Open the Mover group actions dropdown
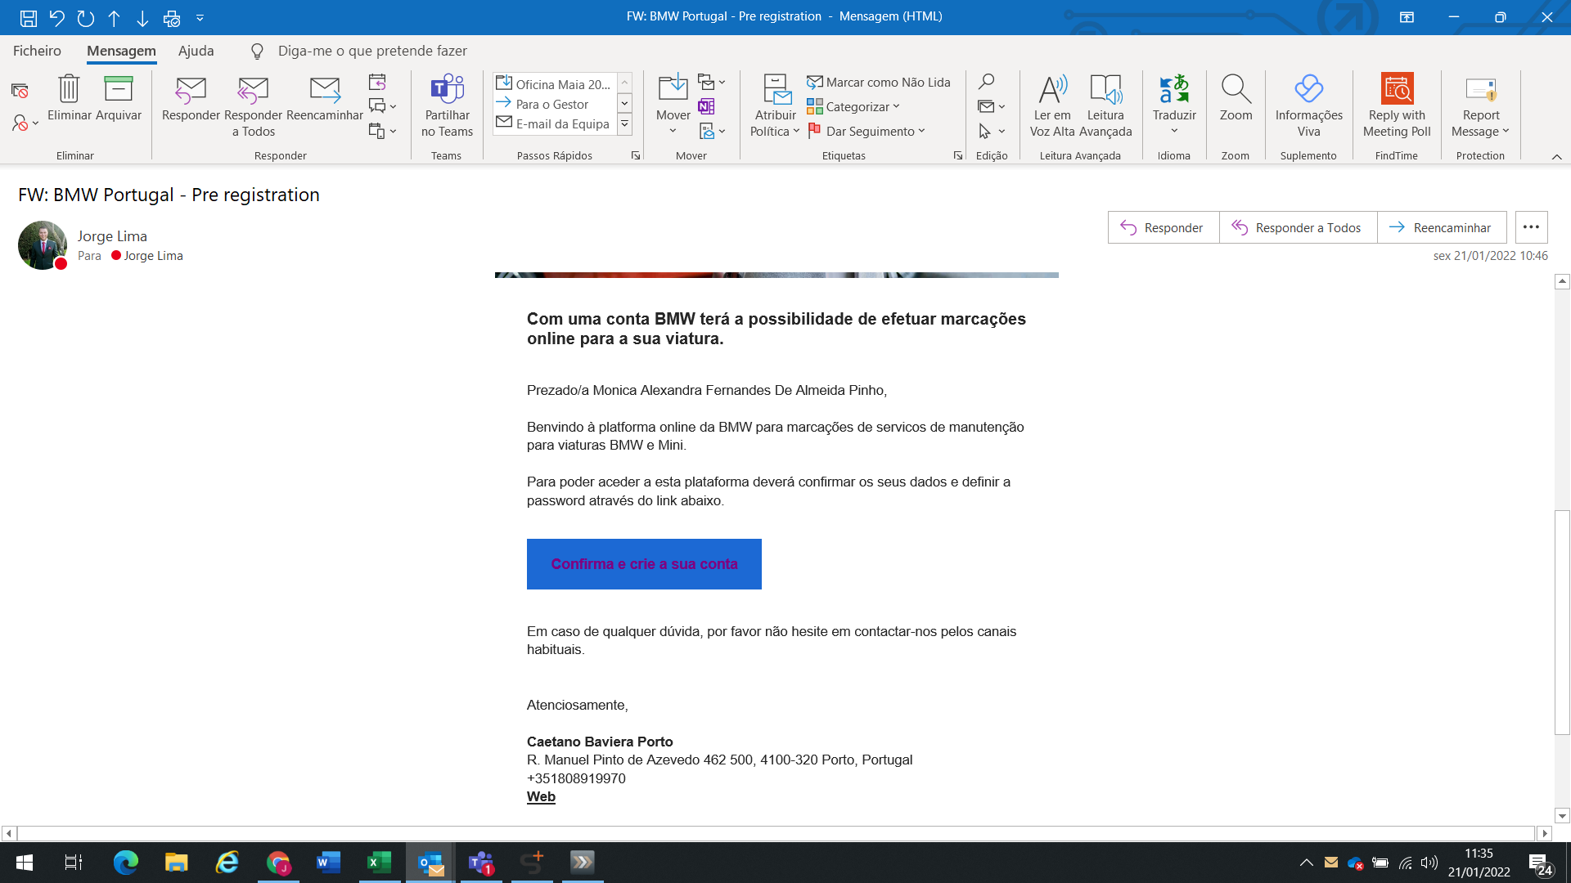This screenshot has width=1571, height=883. [x=712, y=131]
